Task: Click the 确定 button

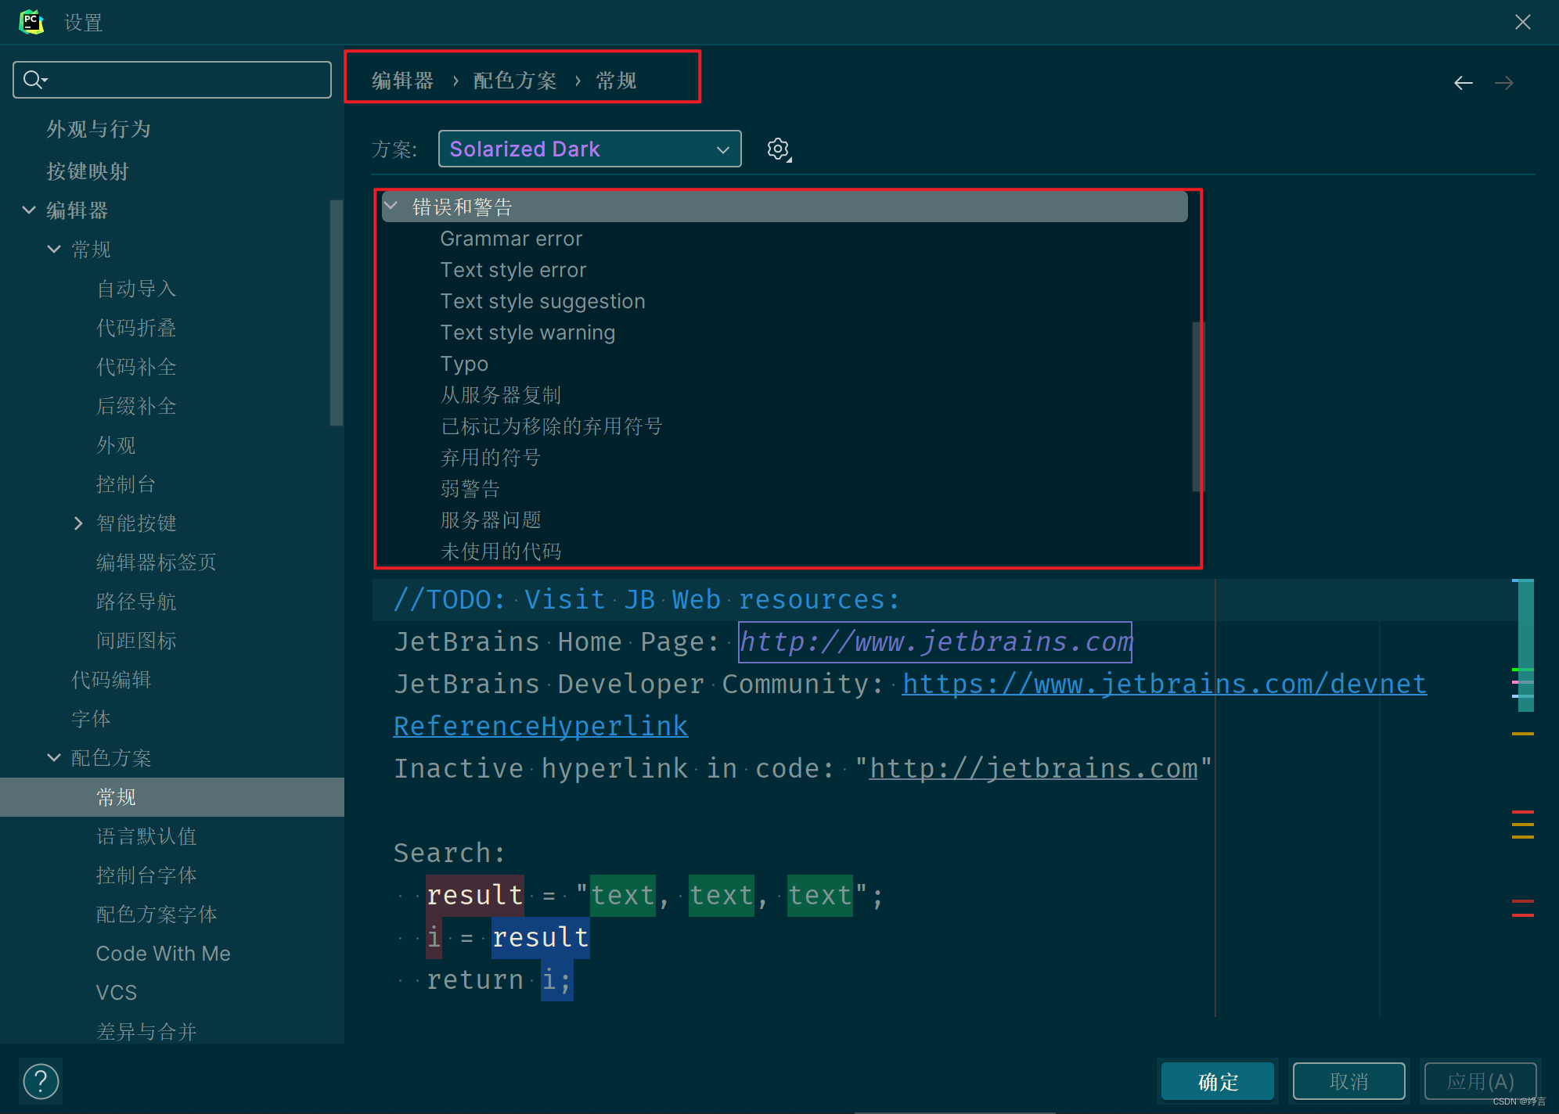Action: coord(1218,1082)
